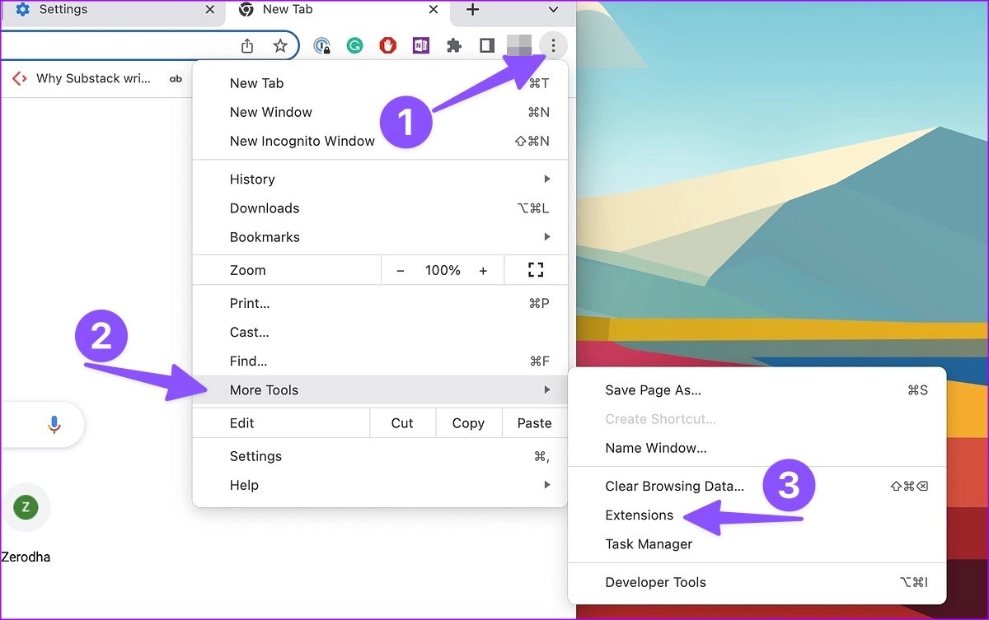Screen dimensions: 989x620
Task: Increase zoom with the plus button
Action: (483, 270)
